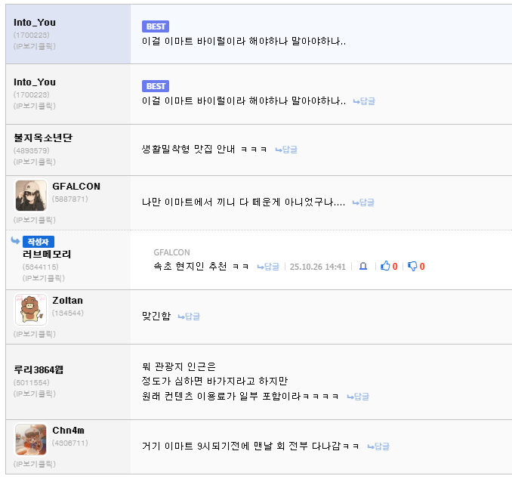Viewport: 512px width, 482px height.
Task: Reply to Zoltan's 맞긴함 comment
Action: click(x=189, y=317)
